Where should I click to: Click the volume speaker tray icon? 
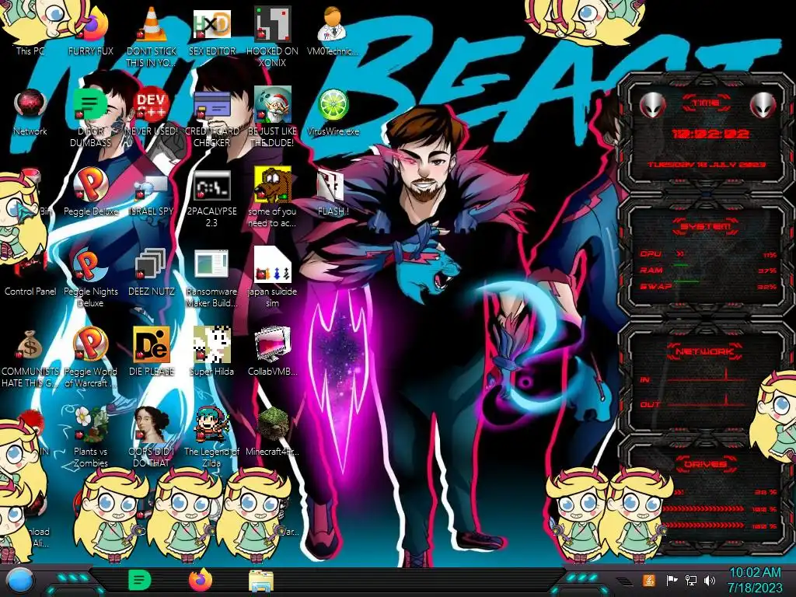coord(710,580)
